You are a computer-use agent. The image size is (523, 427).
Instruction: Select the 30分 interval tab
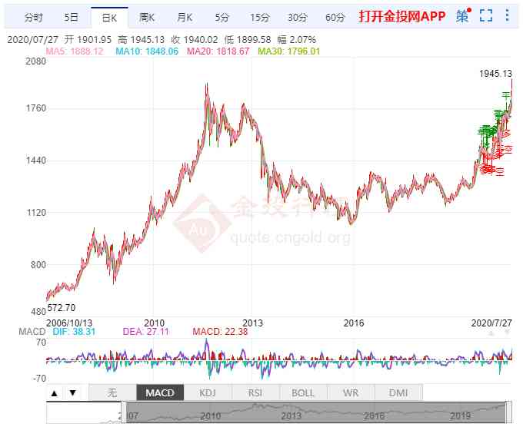(x=298, y=17)
